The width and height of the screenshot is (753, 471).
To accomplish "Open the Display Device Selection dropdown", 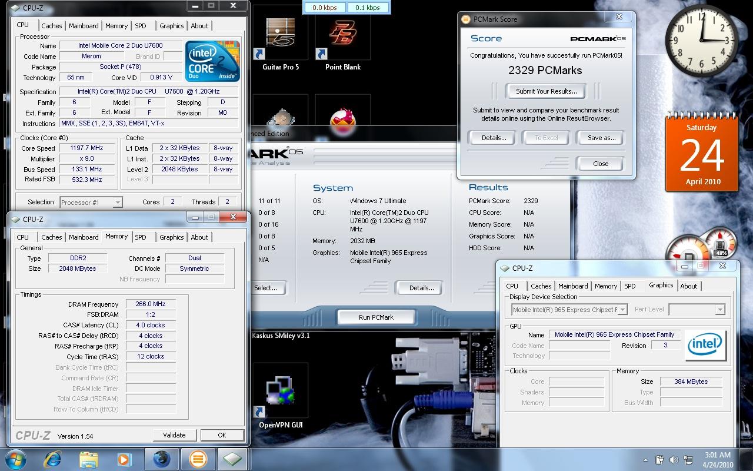I will (x=569, y=309).
